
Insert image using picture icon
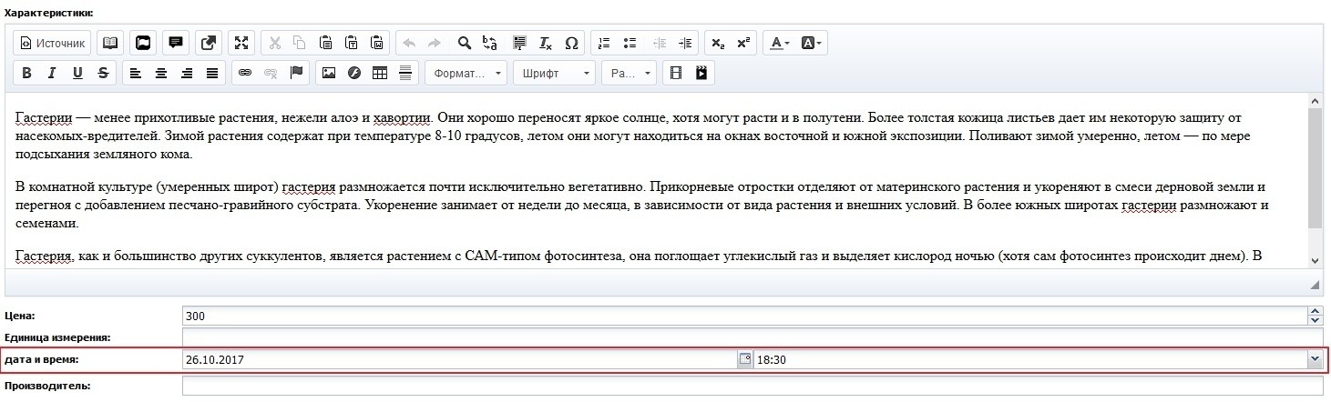pos(329,73)
